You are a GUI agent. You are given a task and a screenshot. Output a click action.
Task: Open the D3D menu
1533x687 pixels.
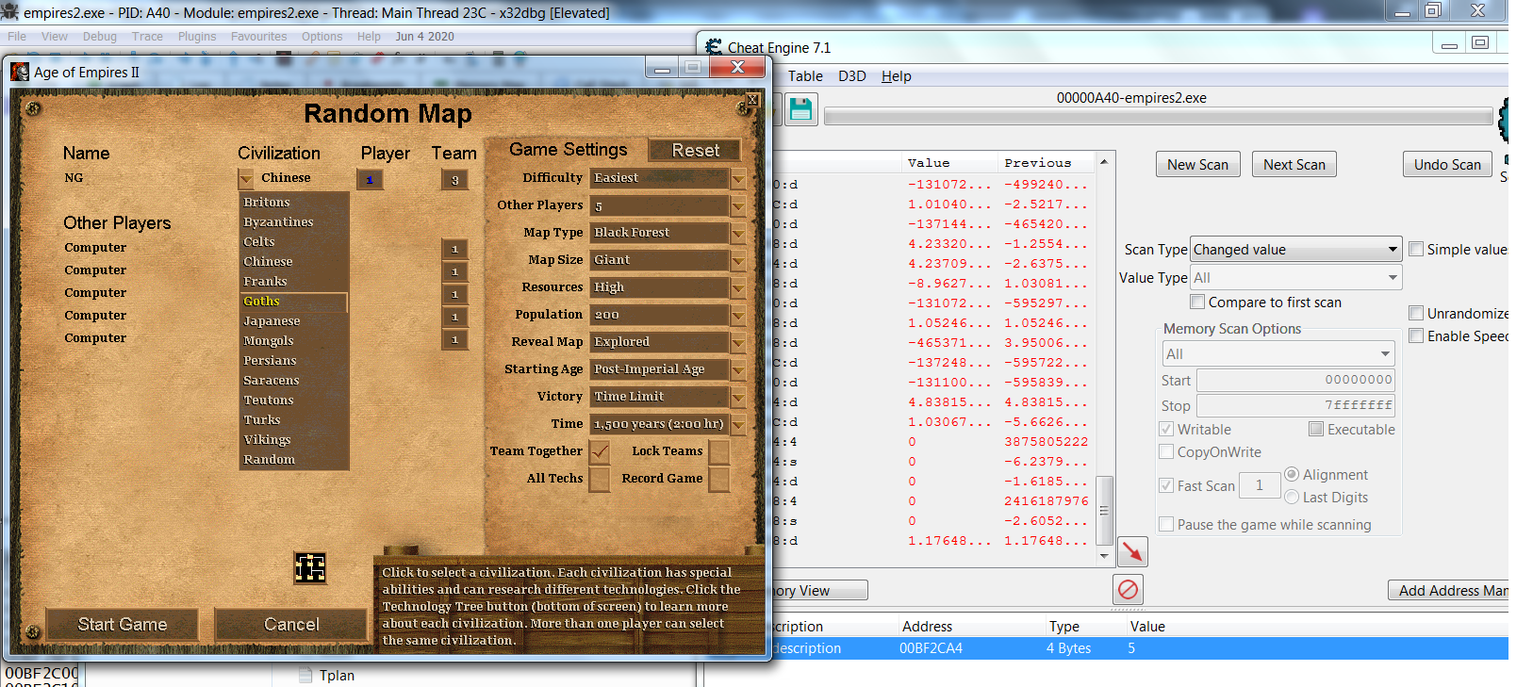point(851,76)
